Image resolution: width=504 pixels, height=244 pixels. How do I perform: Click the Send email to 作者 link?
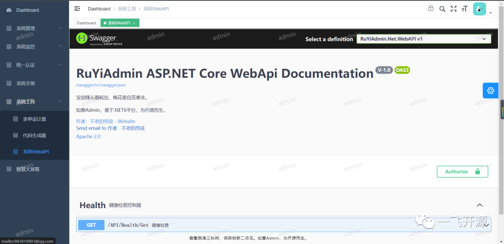[110, 128]
